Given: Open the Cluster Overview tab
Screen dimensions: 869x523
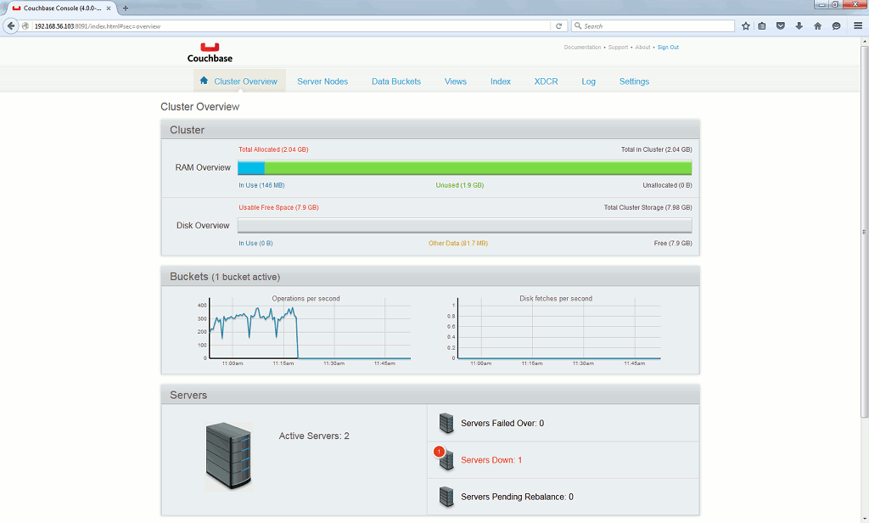Looking at the screenshot, I should pos(239,81).
